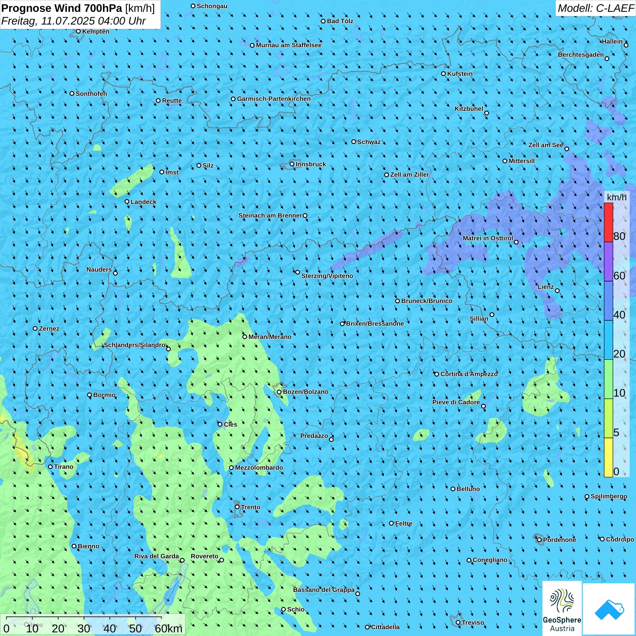The image size is (636, 636).
Task: Click the 'Berchtesgaden' label
Action: 581,55
